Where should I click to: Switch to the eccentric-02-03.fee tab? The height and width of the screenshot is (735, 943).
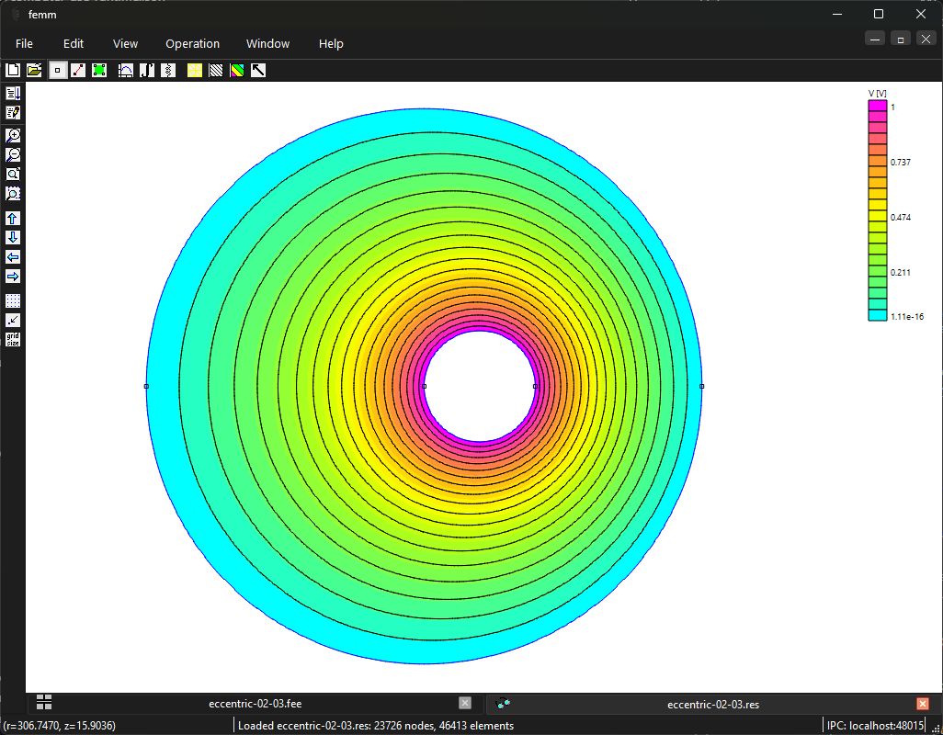tap(255, 704)
